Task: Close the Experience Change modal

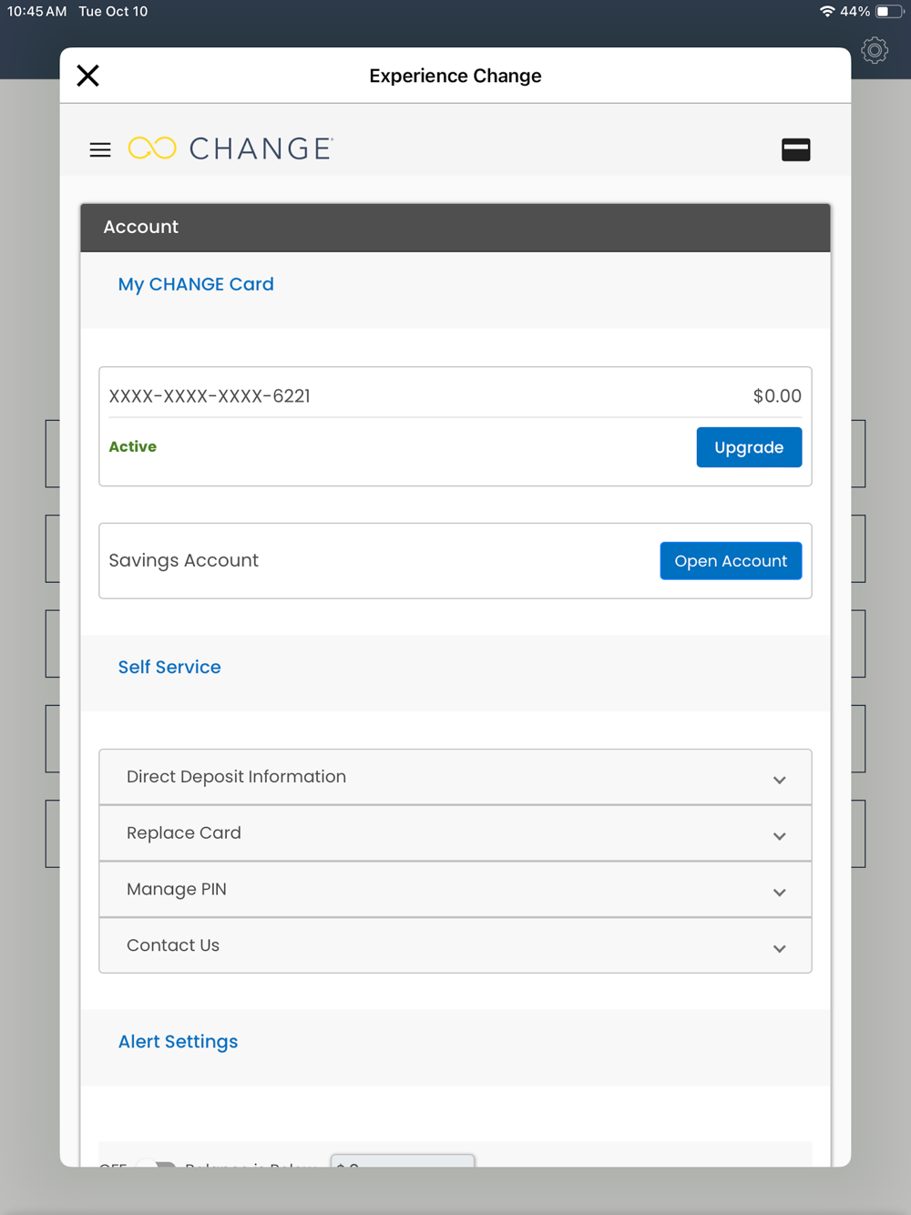Action: click(88, 76)
